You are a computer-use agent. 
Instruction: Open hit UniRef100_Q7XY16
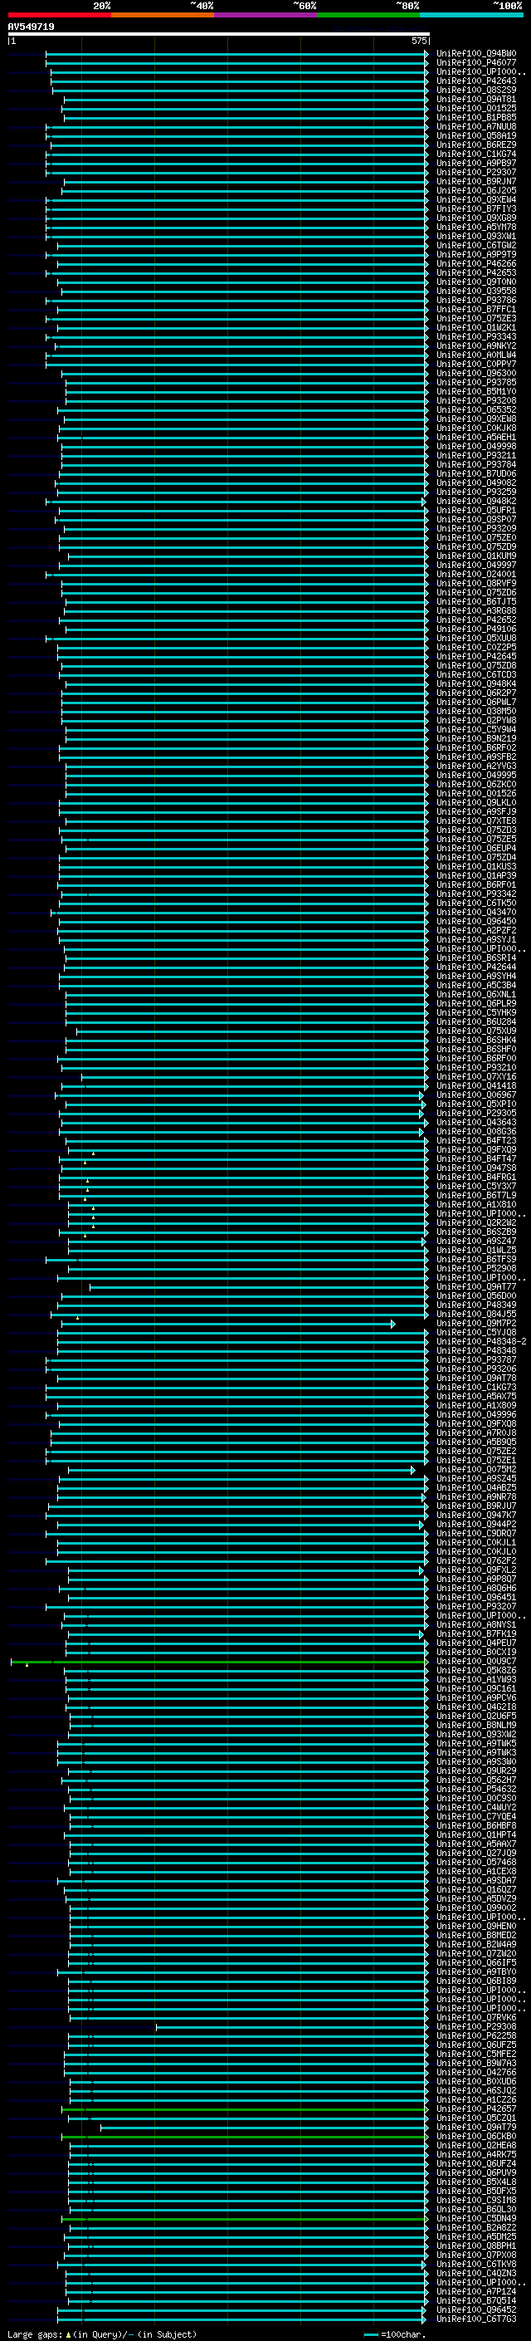click(x=475, y=1077)
